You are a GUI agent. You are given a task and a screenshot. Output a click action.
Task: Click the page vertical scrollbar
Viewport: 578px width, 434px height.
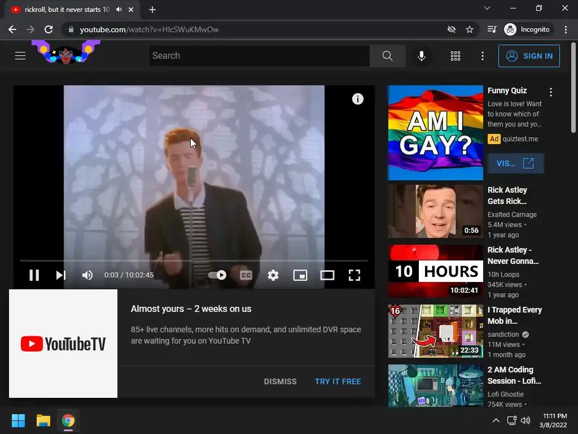573,87
